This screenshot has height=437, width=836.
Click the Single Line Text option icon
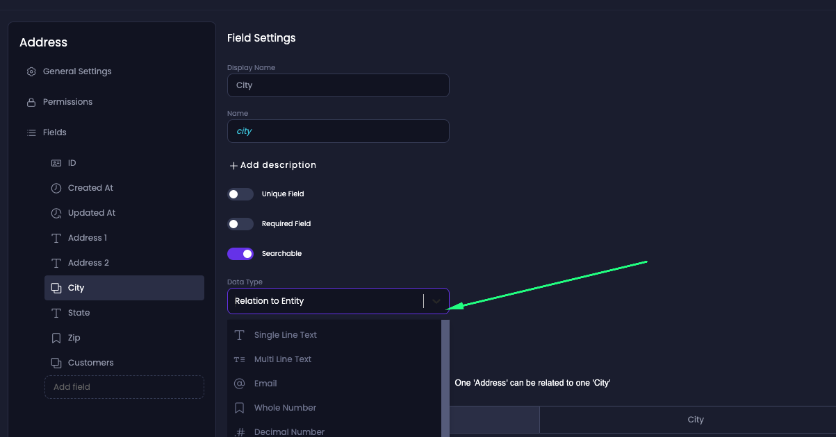point(240,335)
